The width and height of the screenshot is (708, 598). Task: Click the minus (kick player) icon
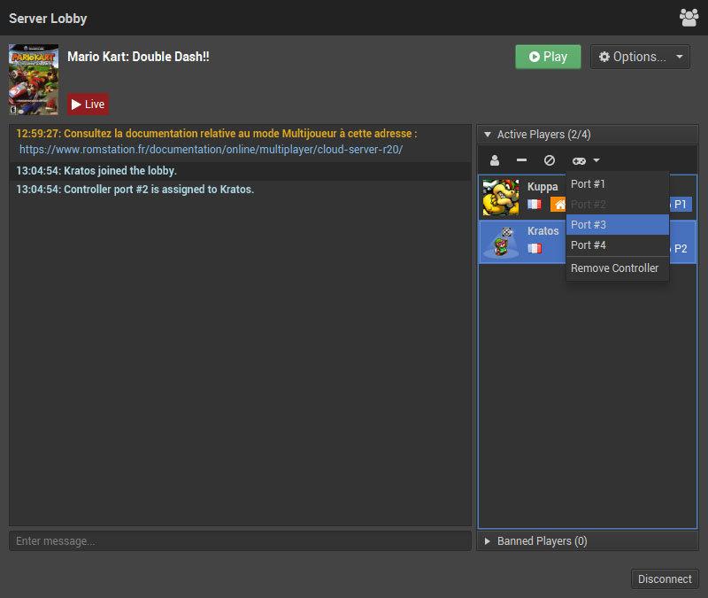point(522,160)
